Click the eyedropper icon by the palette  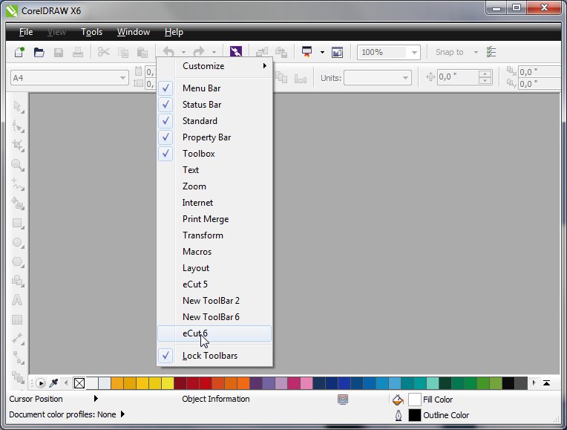click(x=53, y=383)
